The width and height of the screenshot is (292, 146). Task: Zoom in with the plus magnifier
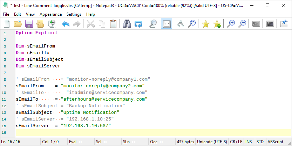231,24
